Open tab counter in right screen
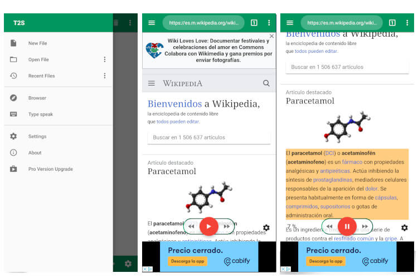Viewport: 418px width, 278px height. tap(392, 23)
